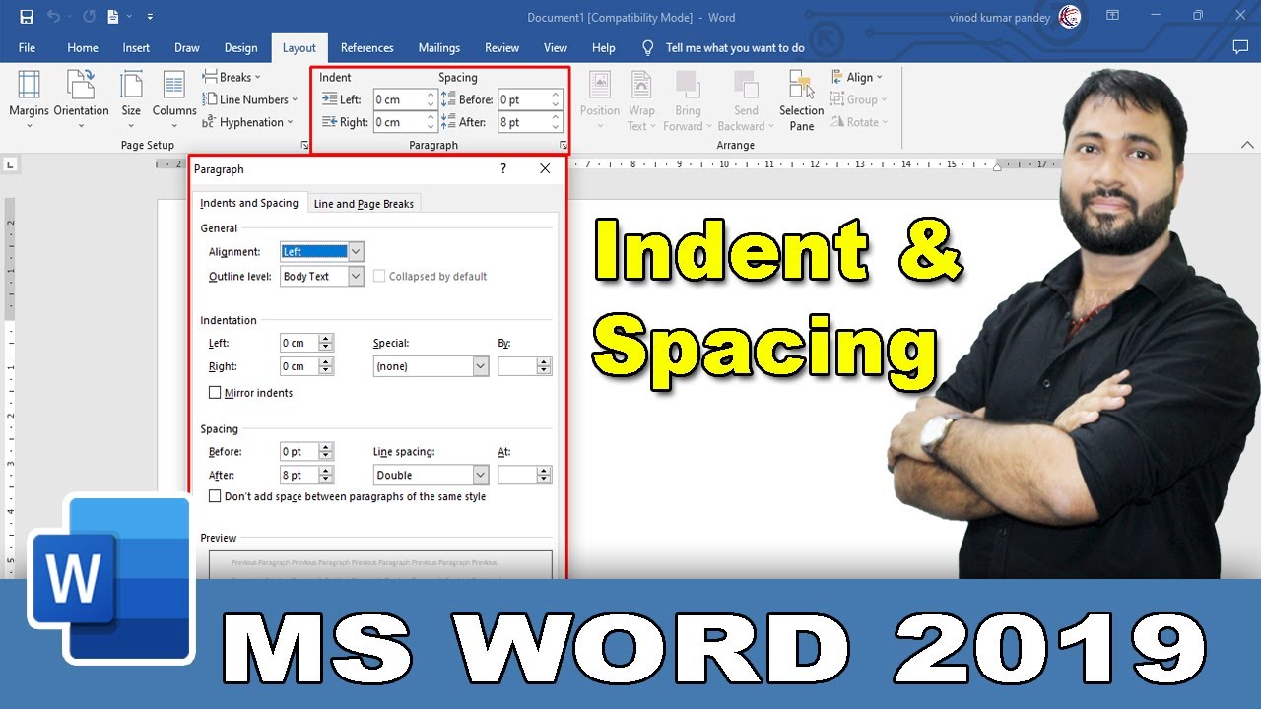1261x709 pixels.
Task: Open the View ribbon tab
Action: click(x=556, y=47)
